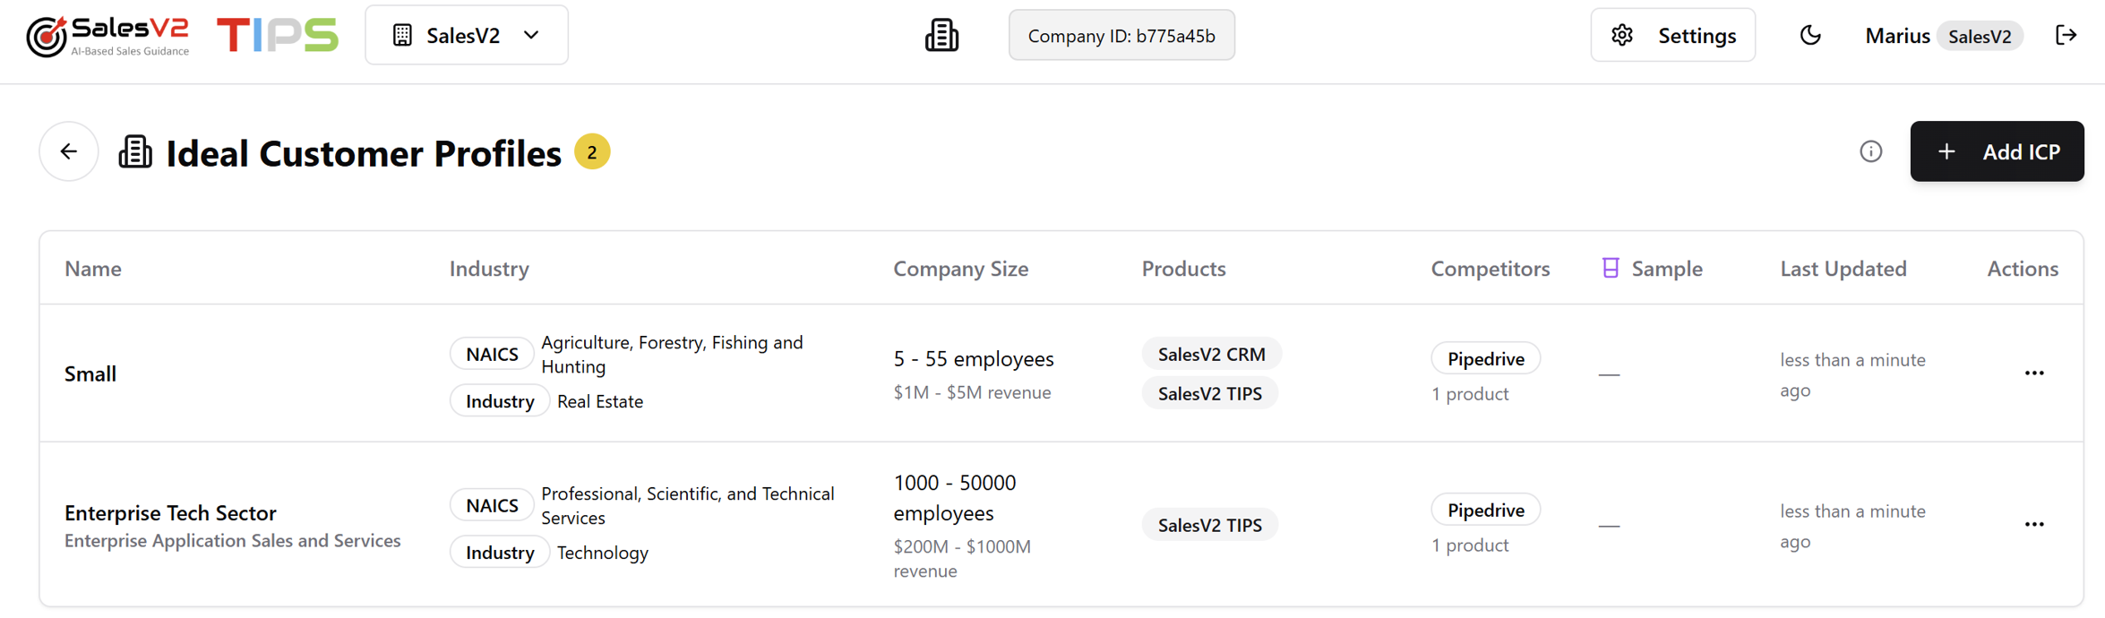Viewport: 2105px width, 618px height.
Task: Click 5 - 55 employees text
Action: click(x=974, y=358)
